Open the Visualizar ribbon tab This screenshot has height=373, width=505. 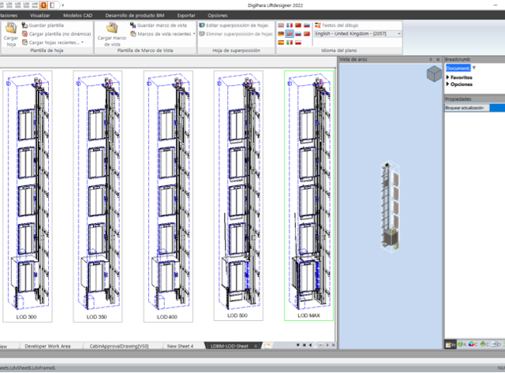pos(40,16)
